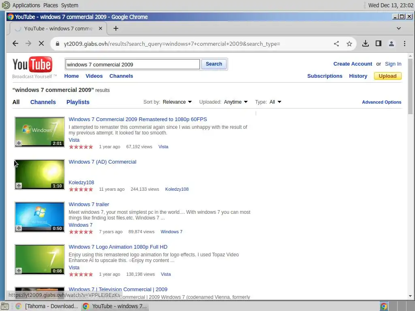The height and width of the screenshot is (311, 415).
Task: Bookmark this page with star icon
Action: coord(349,44)
